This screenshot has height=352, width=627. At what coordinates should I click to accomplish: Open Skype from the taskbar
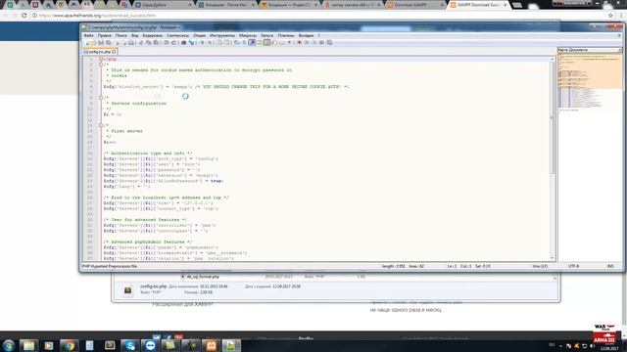point(130,345)
